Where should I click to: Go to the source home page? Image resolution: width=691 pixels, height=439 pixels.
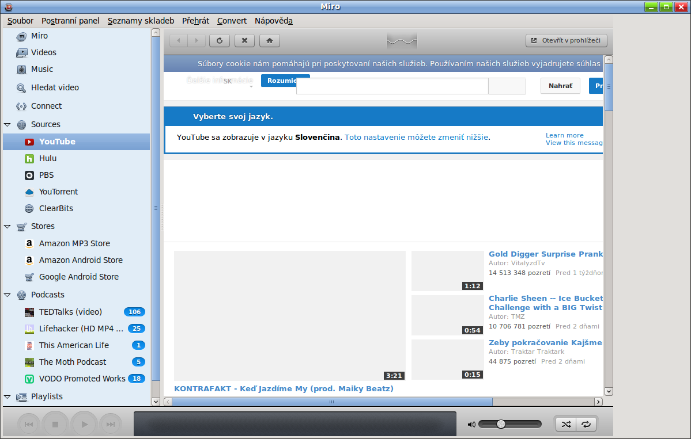[x=270, y=40]
